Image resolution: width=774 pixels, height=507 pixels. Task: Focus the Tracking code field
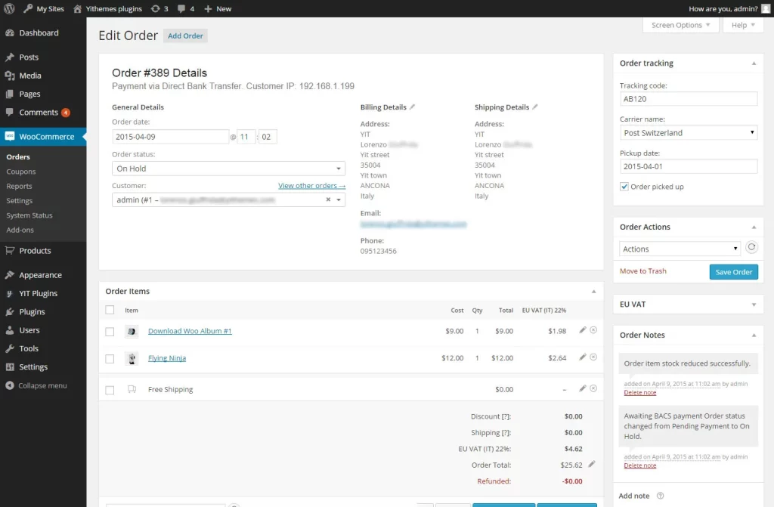pyautogui.click(x=688, y=99)
